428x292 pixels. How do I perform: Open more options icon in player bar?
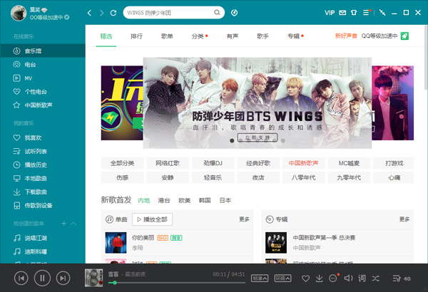333,278
